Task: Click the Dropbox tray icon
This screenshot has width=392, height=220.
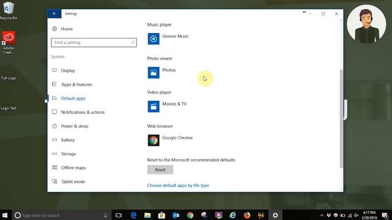Action: (328, 215)
